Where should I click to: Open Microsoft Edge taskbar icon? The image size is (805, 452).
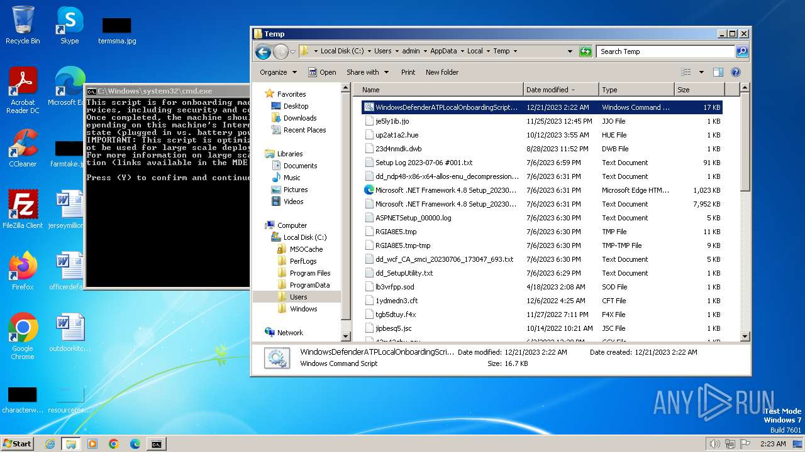tap(135, 444)
